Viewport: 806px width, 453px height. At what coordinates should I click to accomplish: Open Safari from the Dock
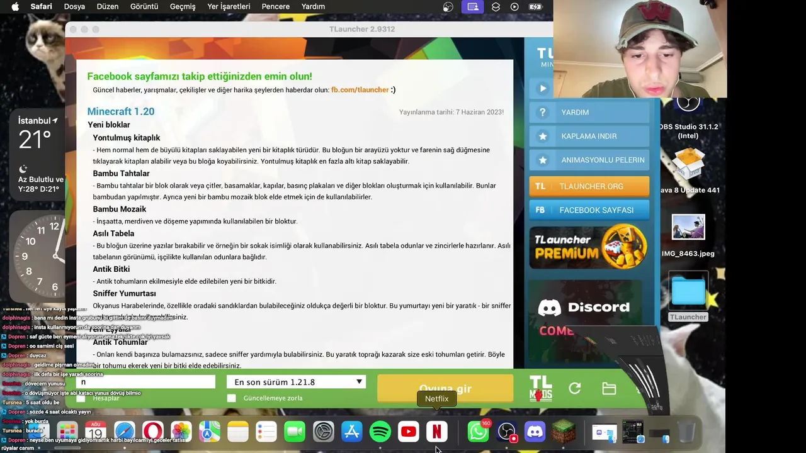pyautogui.click(x=125, y=432)
